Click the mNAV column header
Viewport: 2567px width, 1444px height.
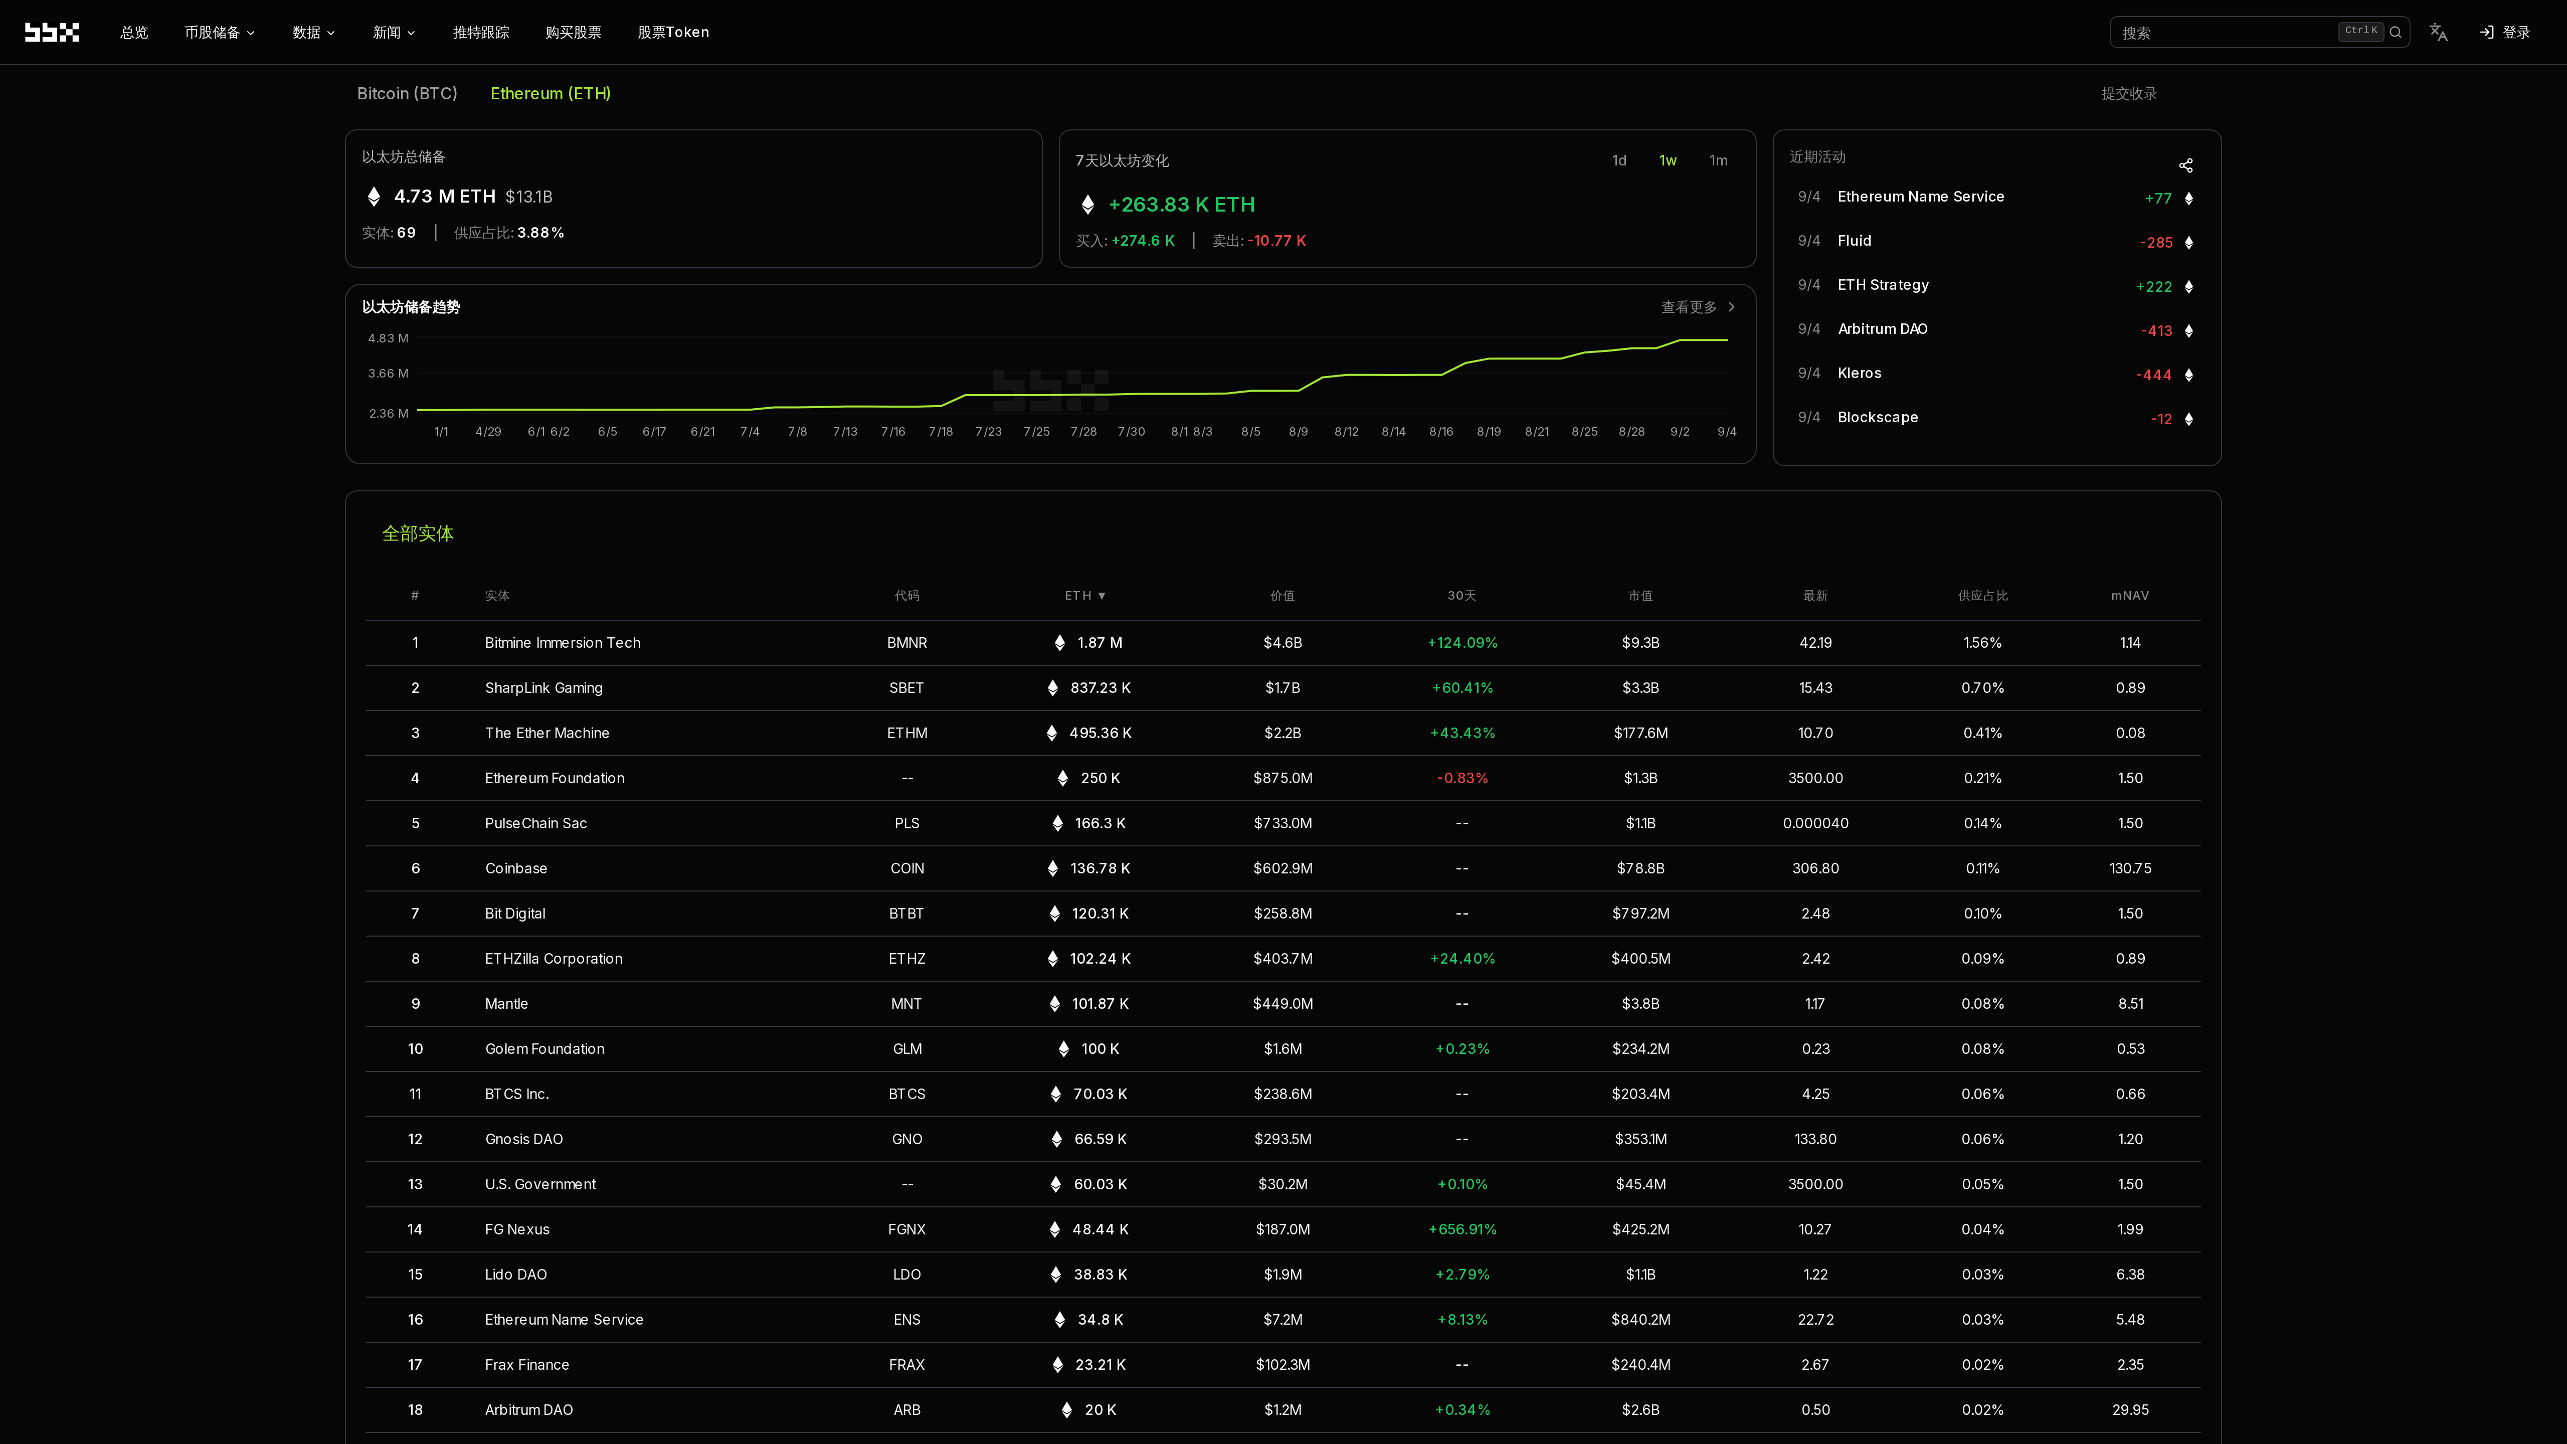coord(2129,596)
